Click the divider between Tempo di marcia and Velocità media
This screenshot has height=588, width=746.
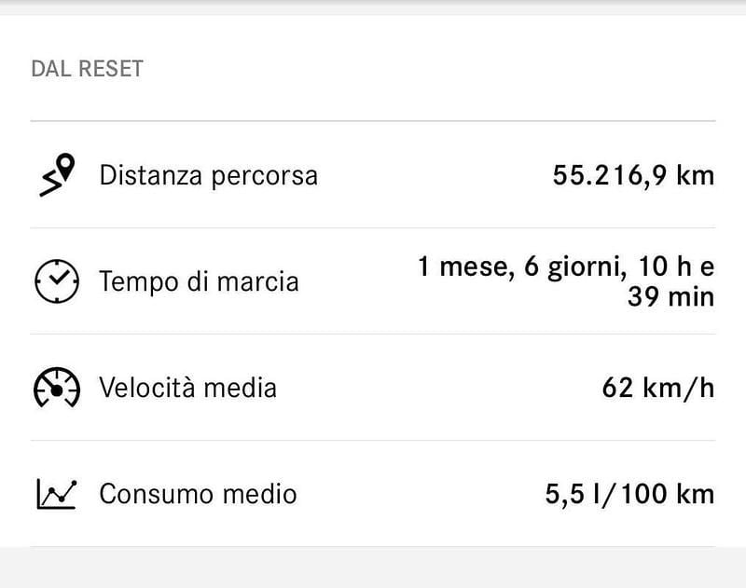pos(373,335)
